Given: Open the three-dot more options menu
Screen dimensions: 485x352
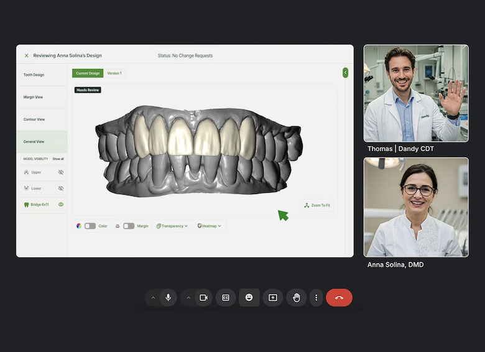Looking at the screenshot, I should pyautogui.click(x=316, y=298).
